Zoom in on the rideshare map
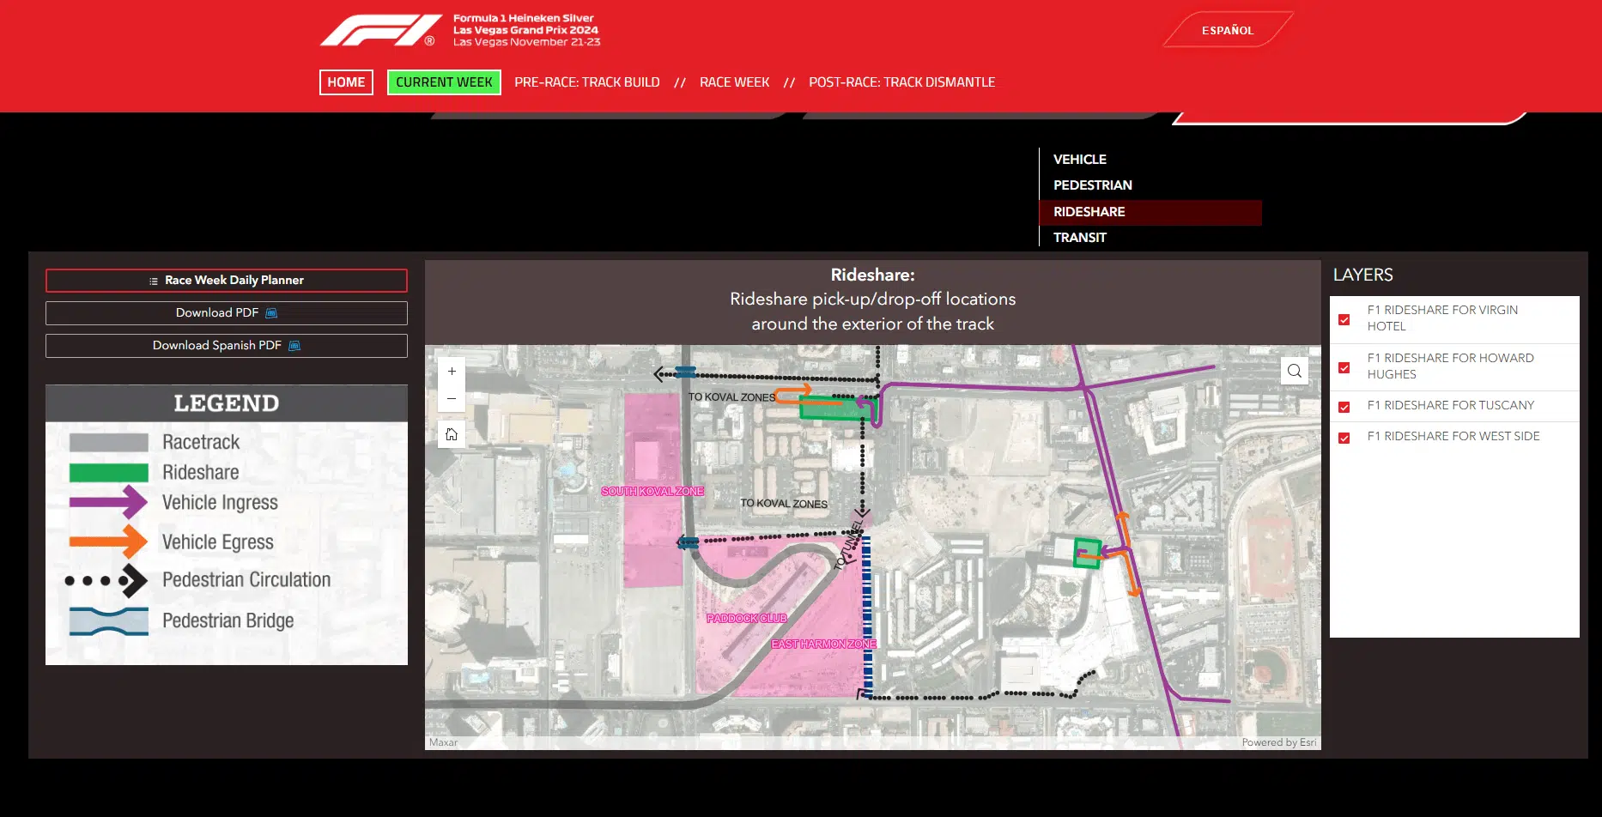Viewport: 1602px width, 817px height. (452, 372)
